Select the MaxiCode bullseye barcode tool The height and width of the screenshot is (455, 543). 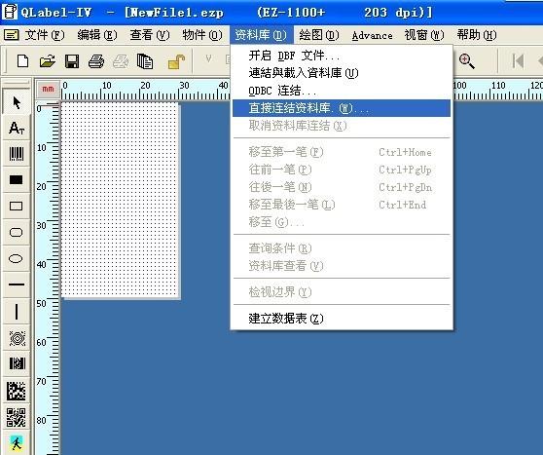(x=17, y=338)
